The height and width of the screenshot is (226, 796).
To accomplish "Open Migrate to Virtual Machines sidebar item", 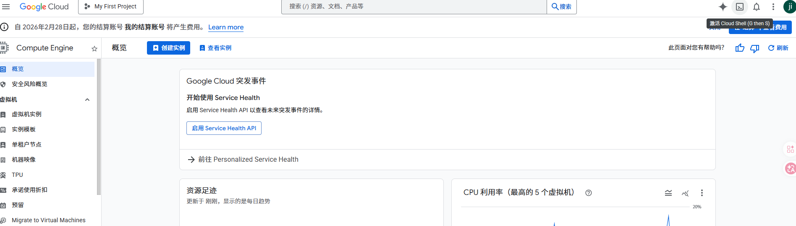I will [47, 221].
